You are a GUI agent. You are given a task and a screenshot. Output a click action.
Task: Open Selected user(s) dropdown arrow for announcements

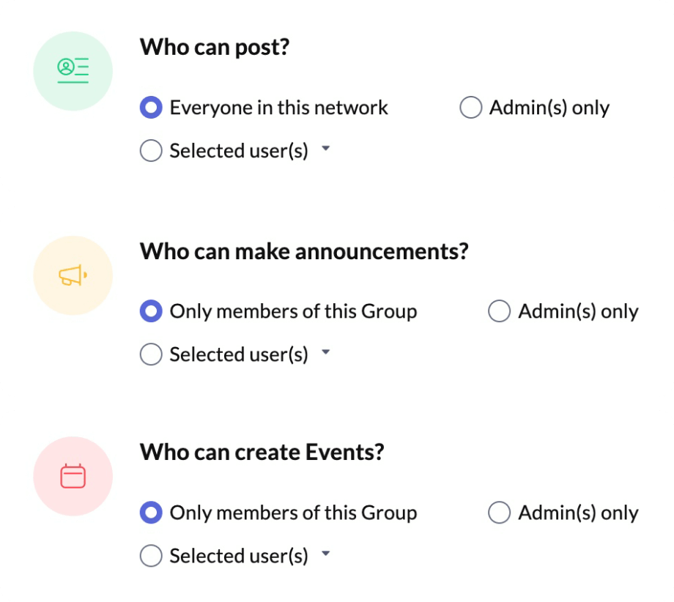[x=326, y=353]
